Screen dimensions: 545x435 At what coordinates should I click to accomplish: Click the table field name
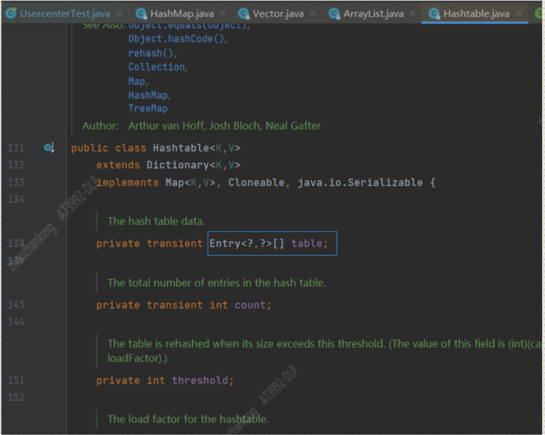click(x=306, y=243)
